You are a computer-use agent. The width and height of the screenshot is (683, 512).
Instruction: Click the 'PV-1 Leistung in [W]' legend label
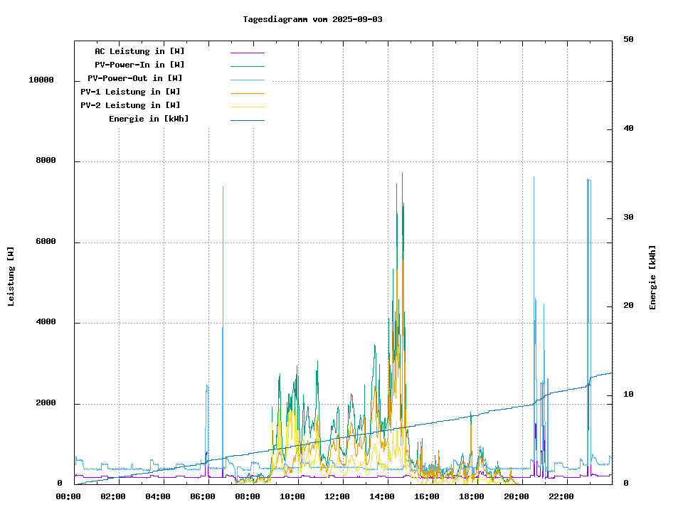tap(130, 92)
